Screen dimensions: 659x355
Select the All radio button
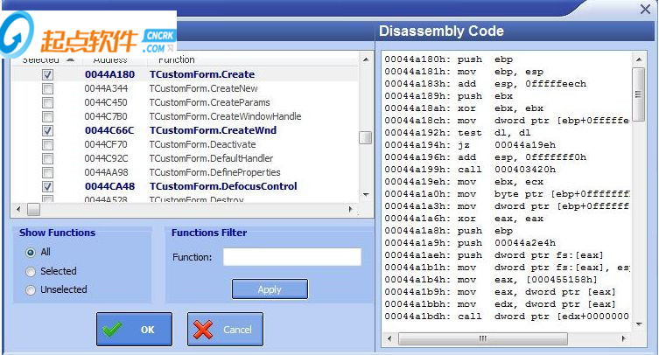tap(32, 253)
